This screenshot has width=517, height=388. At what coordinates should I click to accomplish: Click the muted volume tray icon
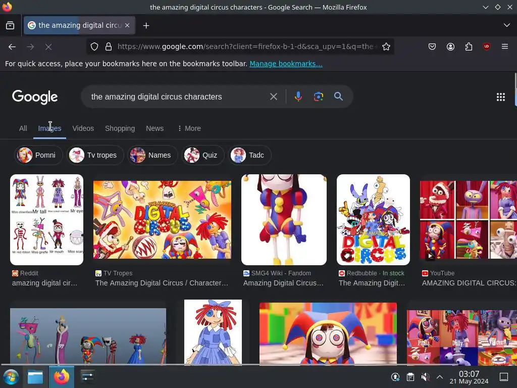(x=425, y=377)
